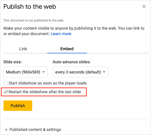Click the yellow Publish button
The height and width of the screenshot is (135, 151).
pos(18,106)
